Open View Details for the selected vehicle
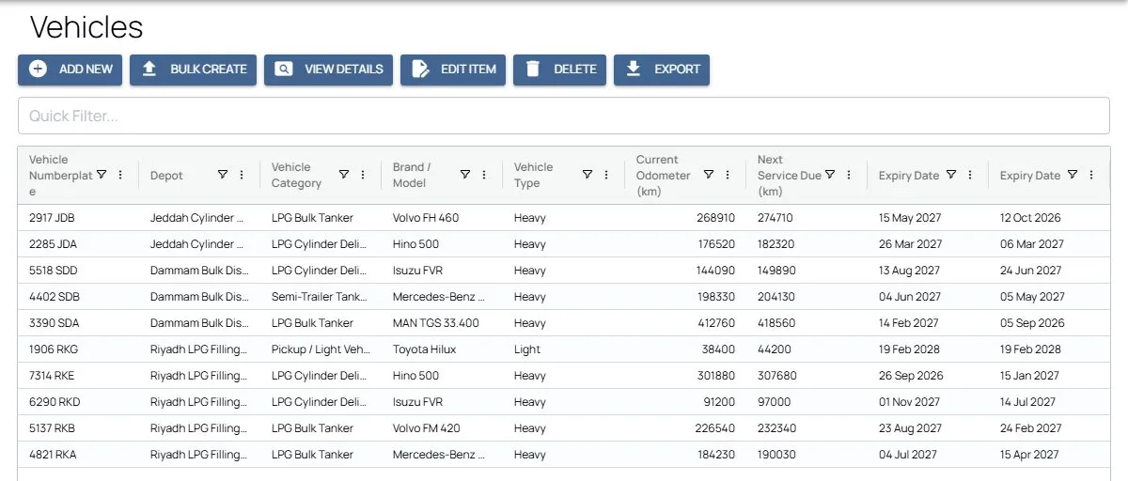This screenshot has width=1128, height=481. click(328, 70)
